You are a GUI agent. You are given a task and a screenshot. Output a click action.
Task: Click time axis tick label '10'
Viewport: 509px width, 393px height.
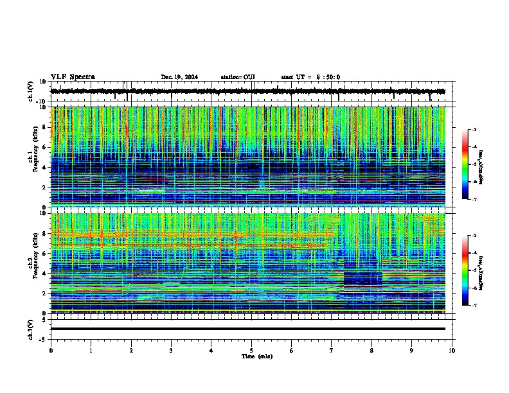pos(452,351)
